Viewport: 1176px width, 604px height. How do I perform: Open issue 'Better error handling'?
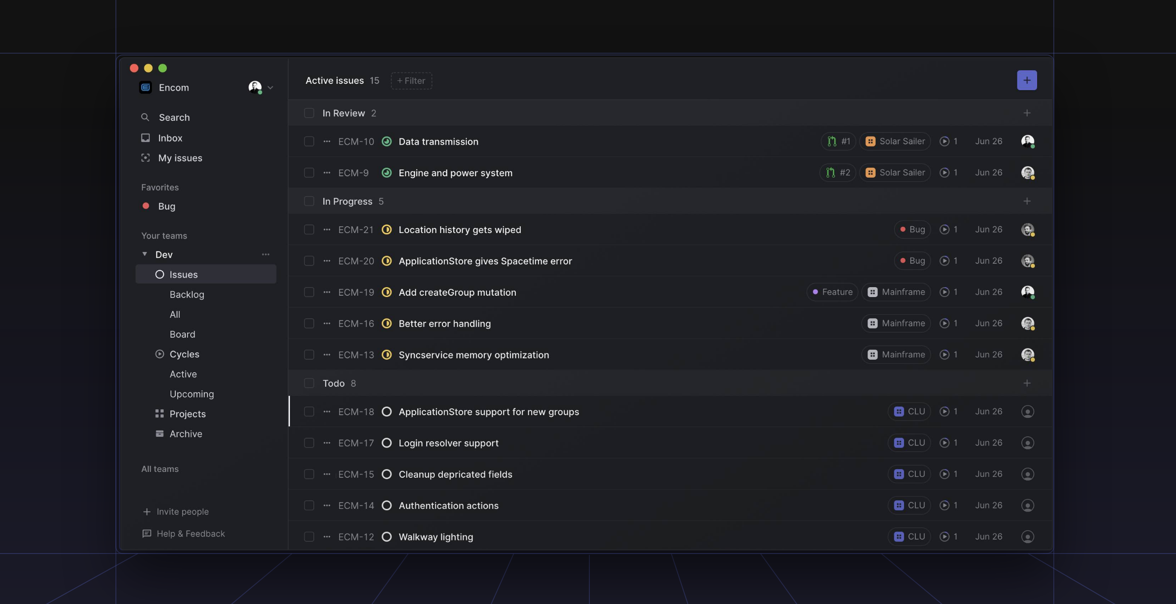pos(445,324)
